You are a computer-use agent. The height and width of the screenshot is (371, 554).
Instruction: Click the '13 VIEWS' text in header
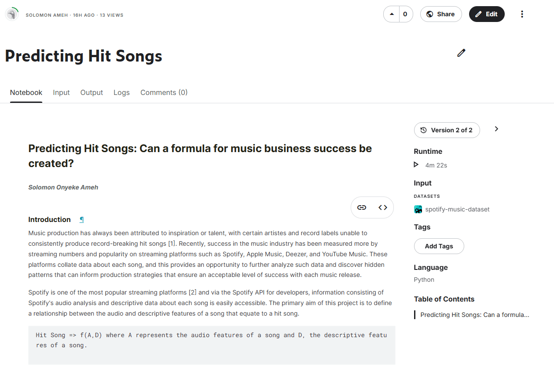click(112, 15)
